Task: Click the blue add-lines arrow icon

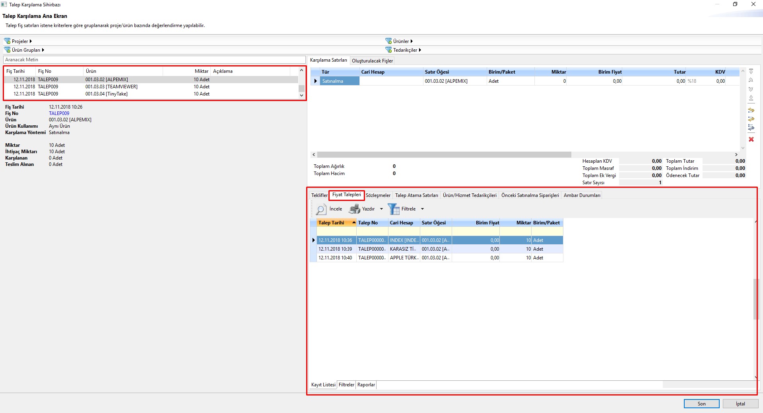Action: 751,128
